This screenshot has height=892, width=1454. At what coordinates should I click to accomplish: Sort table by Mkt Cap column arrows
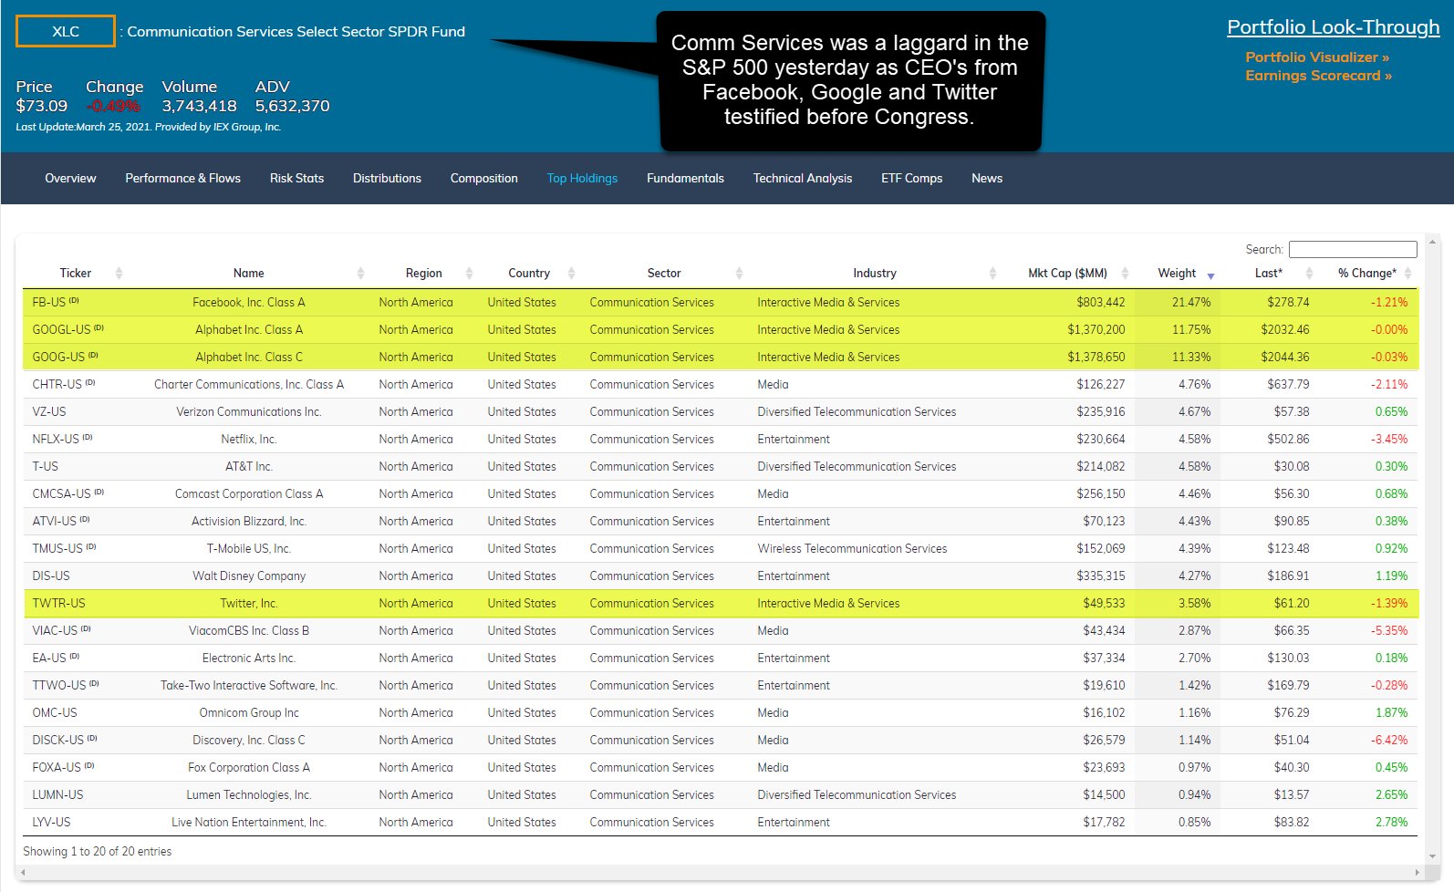pos(1125,274)
